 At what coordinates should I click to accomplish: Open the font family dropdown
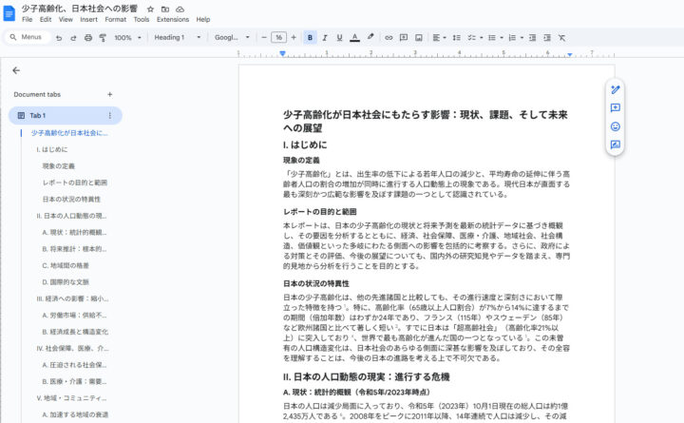[x=232, y=37]
